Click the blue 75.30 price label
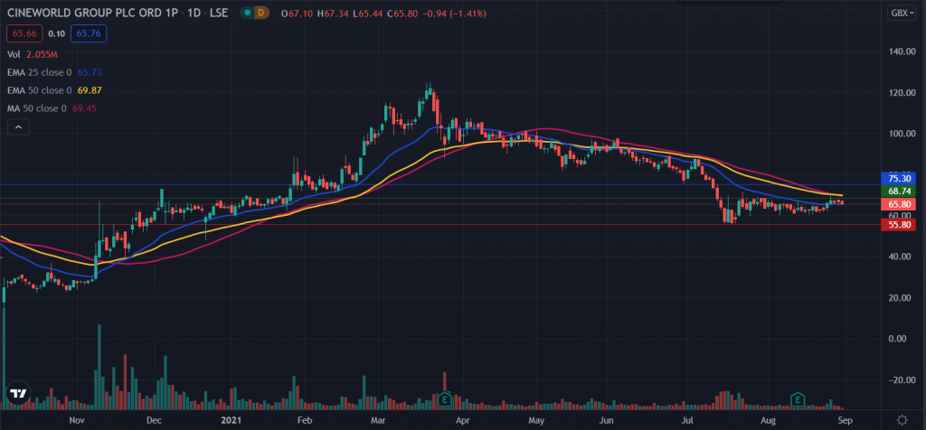 898,178
